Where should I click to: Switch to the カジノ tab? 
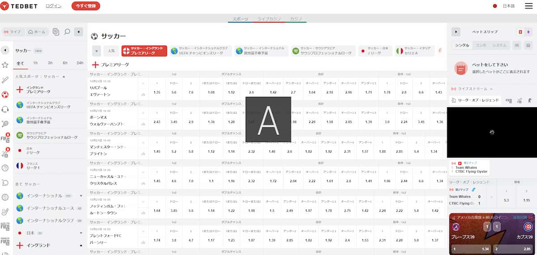point(296,19)
